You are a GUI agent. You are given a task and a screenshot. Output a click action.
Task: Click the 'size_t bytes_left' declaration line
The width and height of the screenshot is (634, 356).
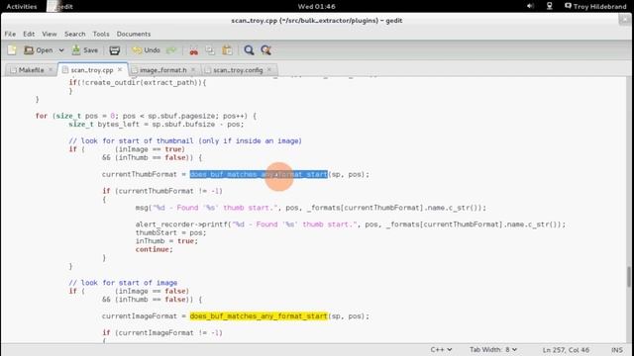point(157,125)
